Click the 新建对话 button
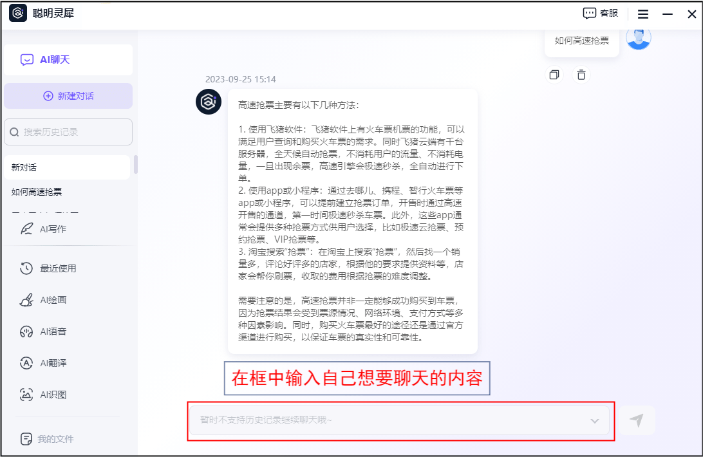 point(68,96)
